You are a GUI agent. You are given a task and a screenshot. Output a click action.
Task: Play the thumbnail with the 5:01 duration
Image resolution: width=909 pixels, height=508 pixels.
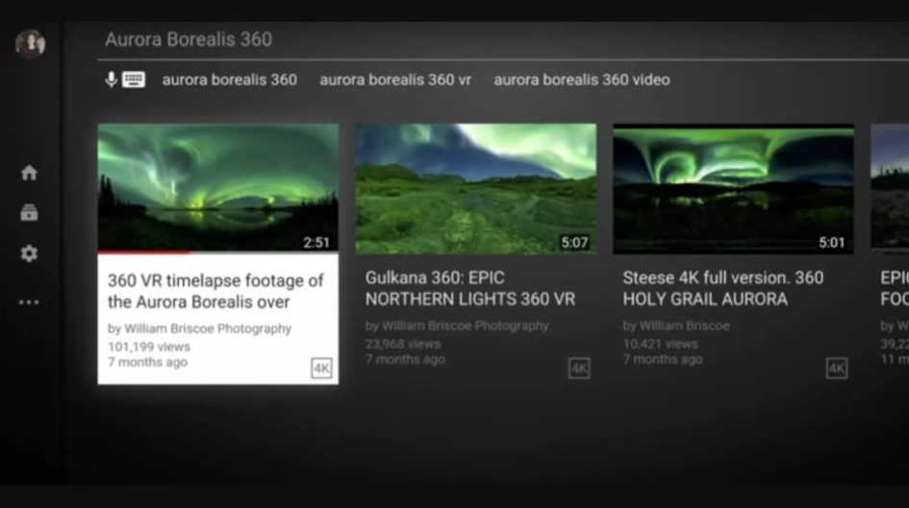click(x=733, y=188)
